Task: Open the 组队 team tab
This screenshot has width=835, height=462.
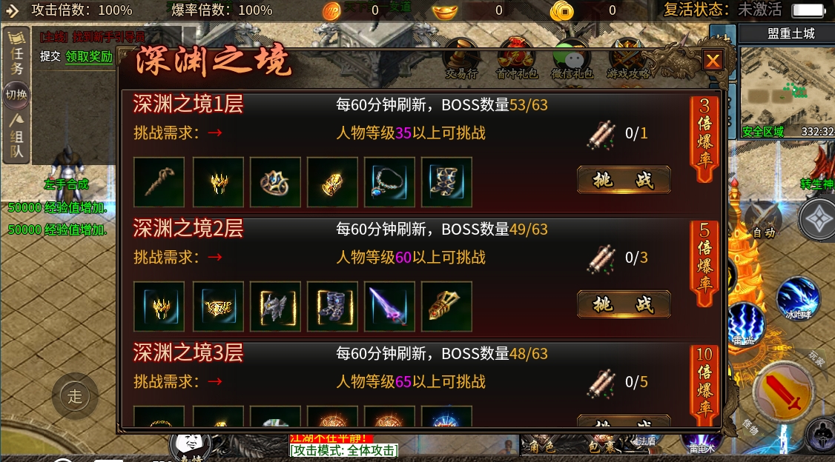Action: click(x=16, y=137)
